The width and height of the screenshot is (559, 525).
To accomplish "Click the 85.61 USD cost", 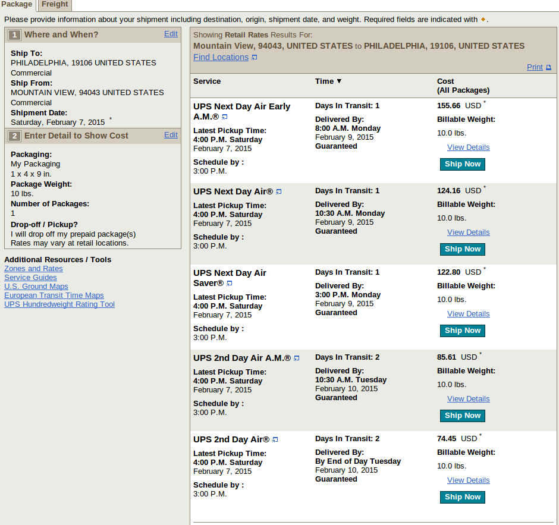I will [x=457, y=357].
